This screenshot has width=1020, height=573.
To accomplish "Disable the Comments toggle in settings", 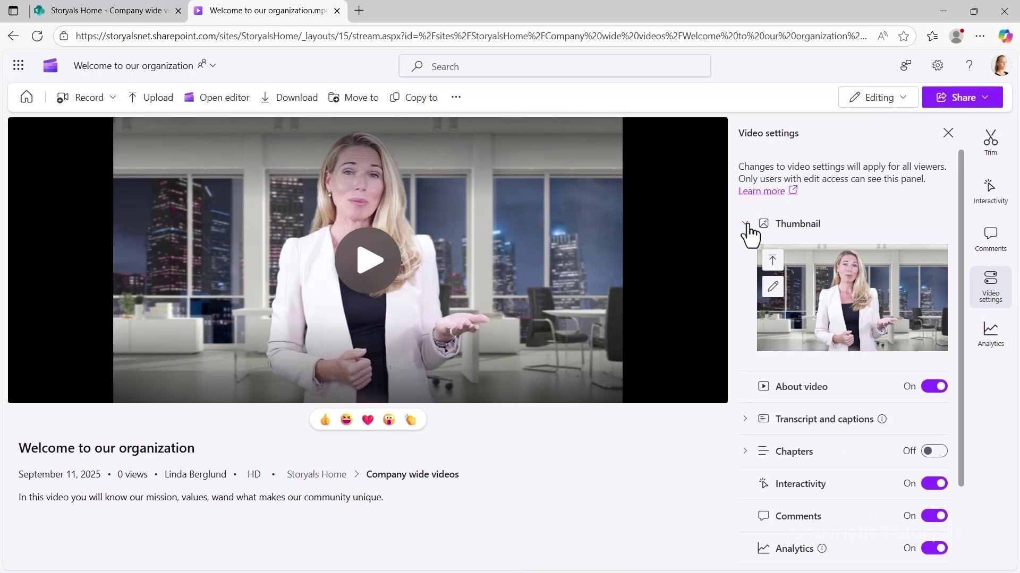I will pyautogui.click(x=934, y=516).
